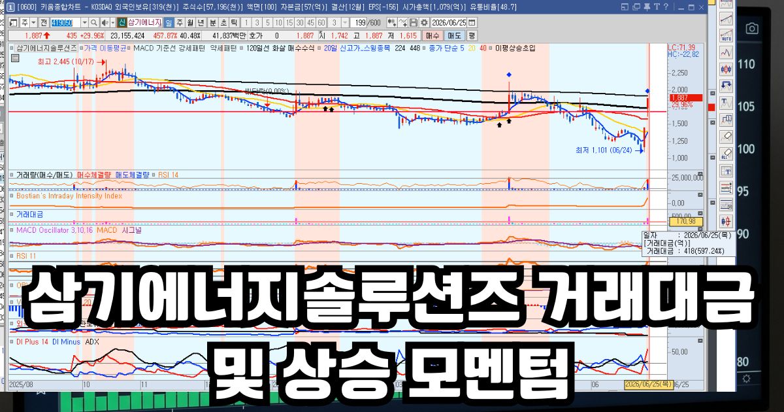784x412 pixels.
Task: Click the 거래대금 panel label
Action: 30,214
